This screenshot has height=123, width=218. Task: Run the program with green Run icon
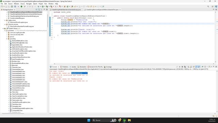tap(43, 6)
